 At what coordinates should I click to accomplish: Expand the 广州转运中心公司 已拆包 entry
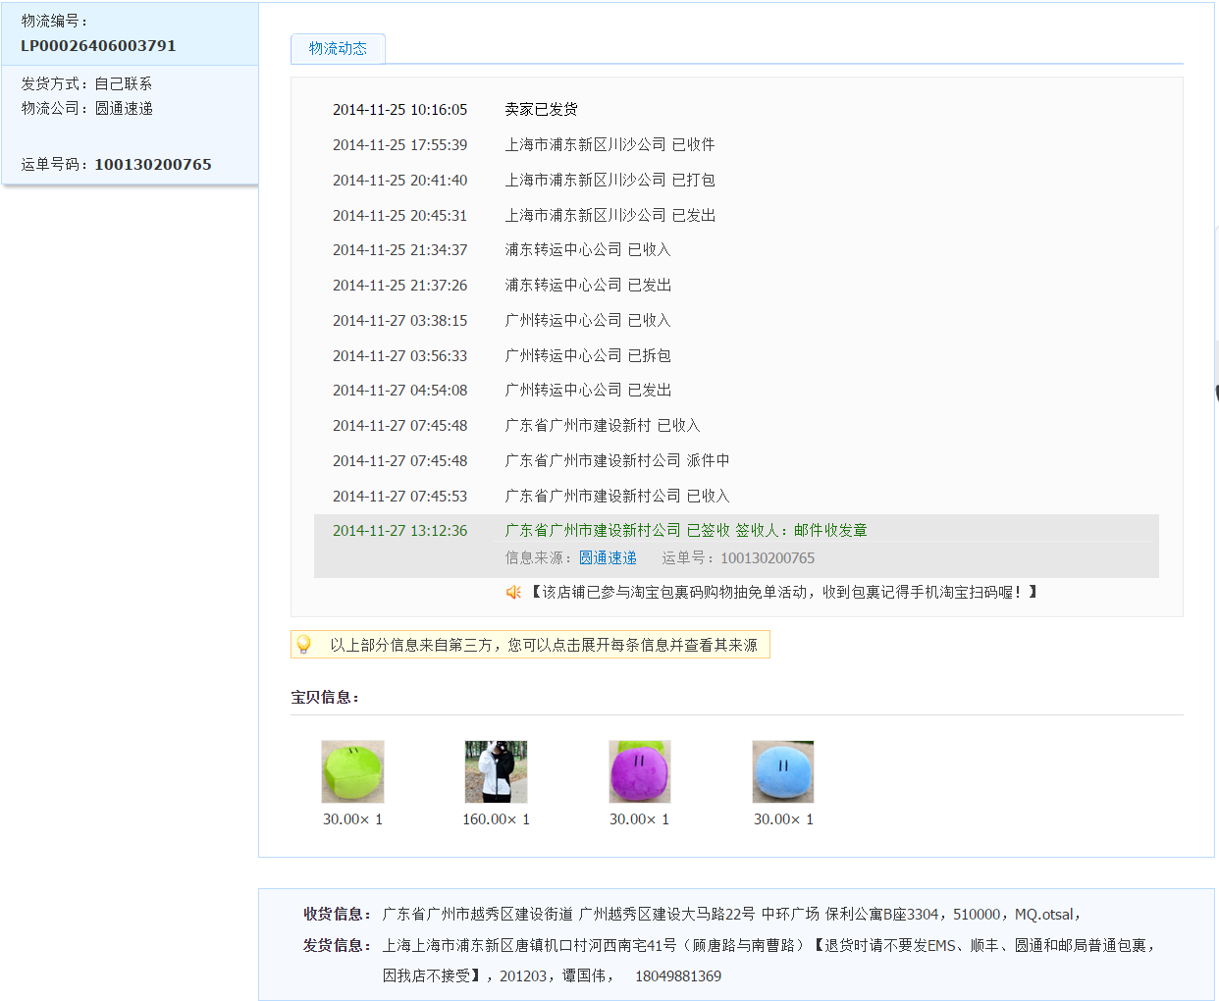click(588, 355)
